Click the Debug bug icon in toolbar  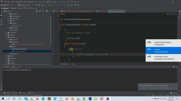[36, 5]
